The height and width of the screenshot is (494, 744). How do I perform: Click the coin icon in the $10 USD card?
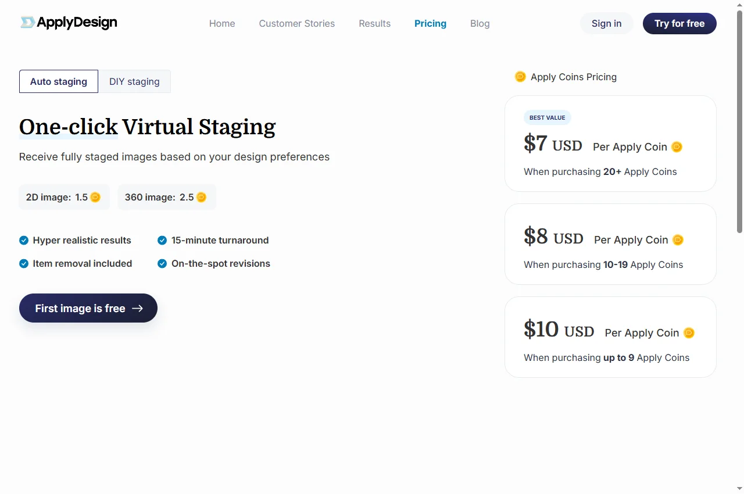[x=689, y=333]
